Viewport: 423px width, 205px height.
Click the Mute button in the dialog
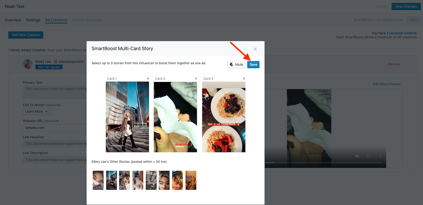236,65
